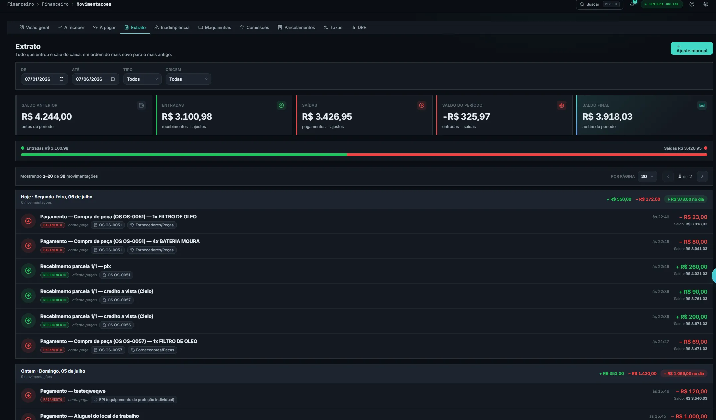The image size is (716, 420).
Task: Go to next page of movimentações
Action: pyautogui.click(x=702, y=176)
